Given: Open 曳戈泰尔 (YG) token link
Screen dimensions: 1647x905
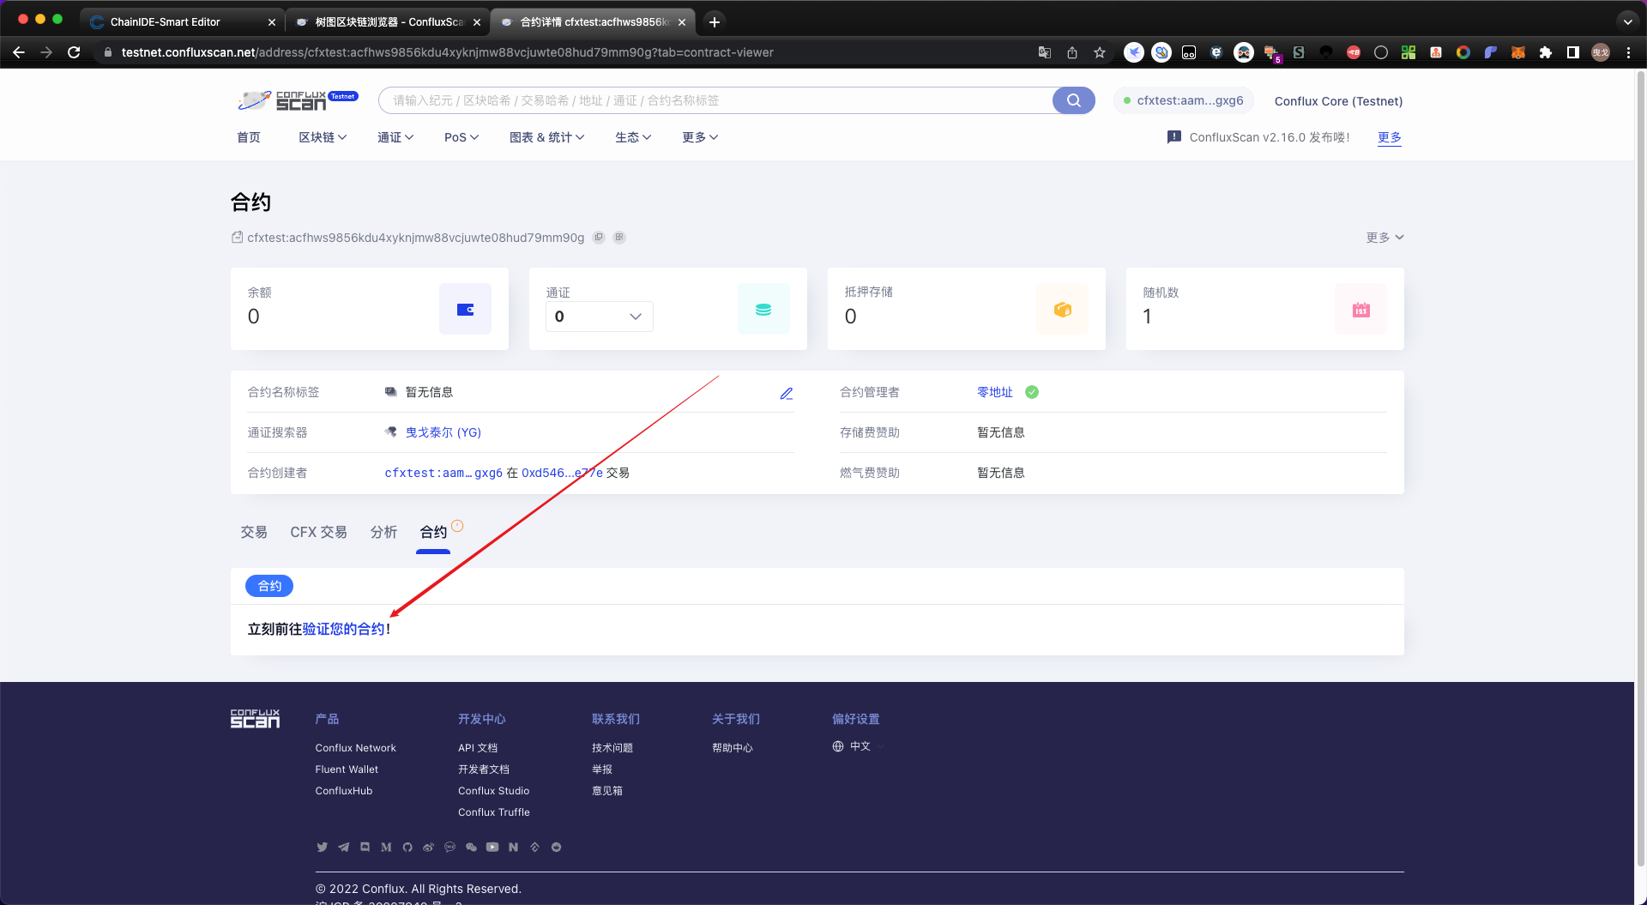Looking at the screenshot, I should click(x=443, y=432).
